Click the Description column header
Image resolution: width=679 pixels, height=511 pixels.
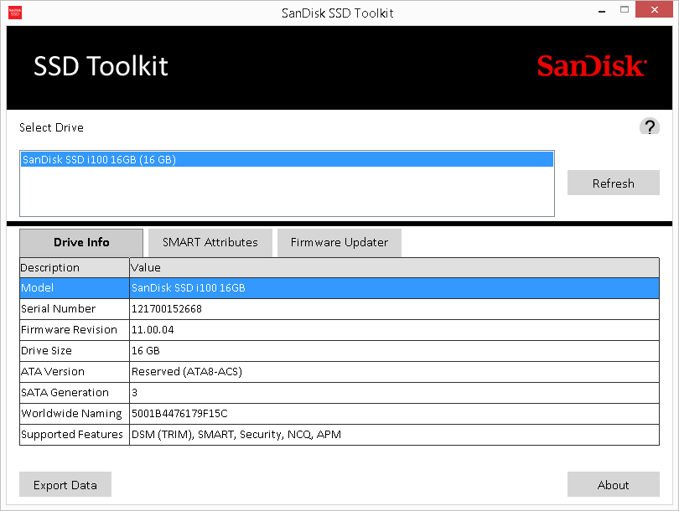(75, 267)
